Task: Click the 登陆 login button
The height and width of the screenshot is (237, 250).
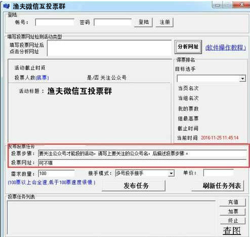Action: click(x=143, y=22)
